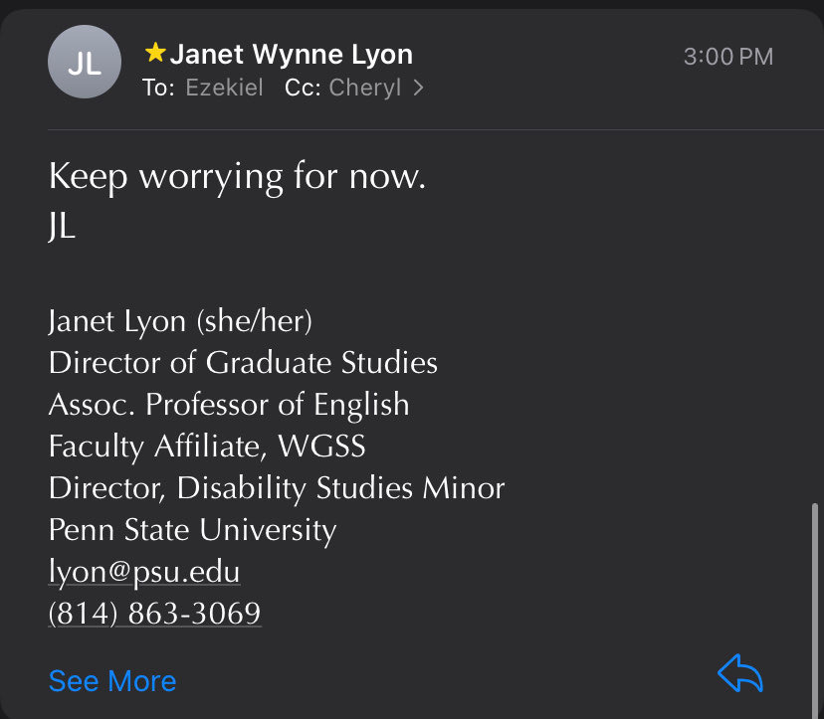Viewport: 824px width, 719px height.
Task: Open the lyon@psu.edu email link
Action: (144, 572)
